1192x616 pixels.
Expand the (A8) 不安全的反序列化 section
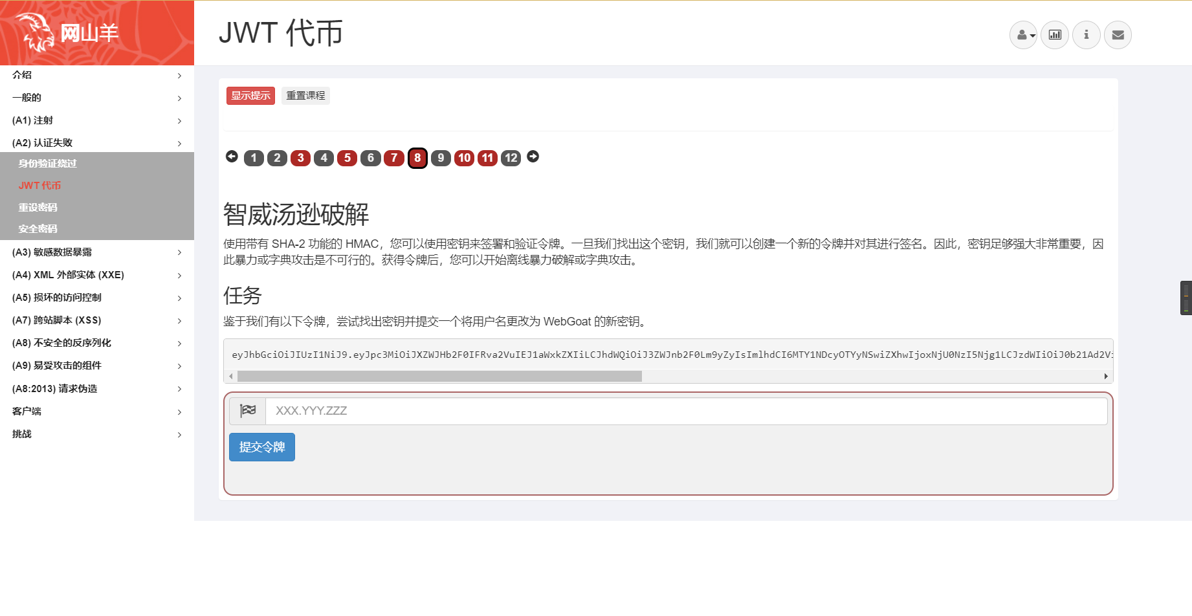tap(97, 343)
